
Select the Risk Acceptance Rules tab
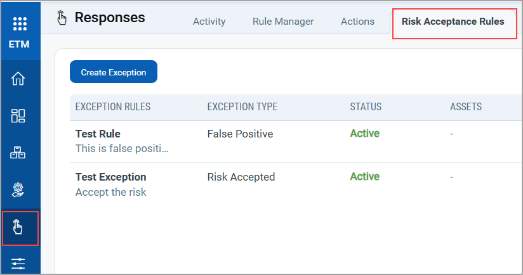(x=453, y=22)
